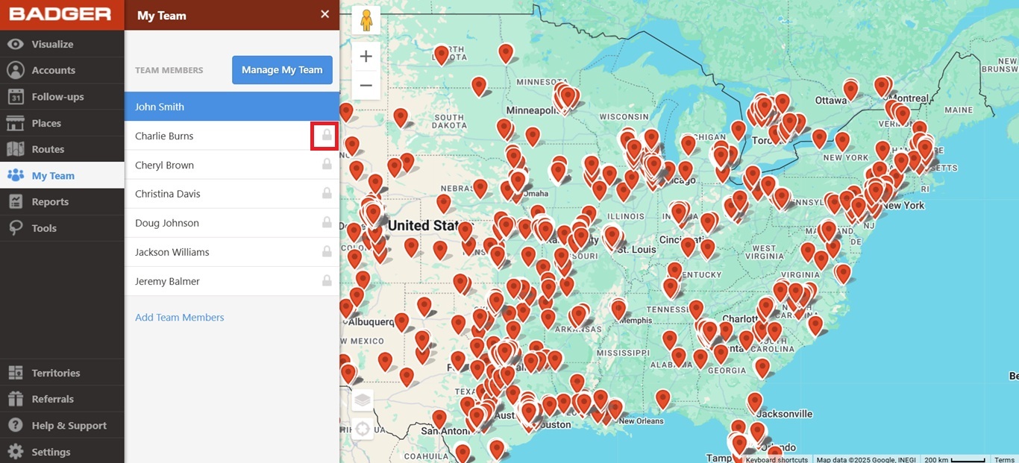Click lock icon beside Cheryl Brown

(x=326, y=165)
